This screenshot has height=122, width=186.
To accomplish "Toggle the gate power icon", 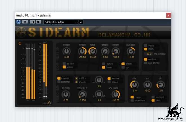I will [x=110, y=88].
